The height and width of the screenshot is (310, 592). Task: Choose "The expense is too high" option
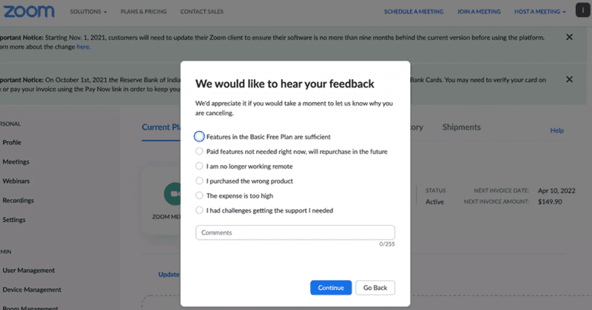pos(200,196)
